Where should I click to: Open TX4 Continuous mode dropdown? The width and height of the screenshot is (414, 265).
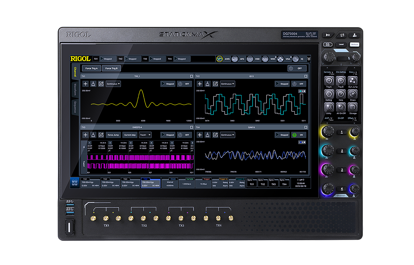(228, 135)
